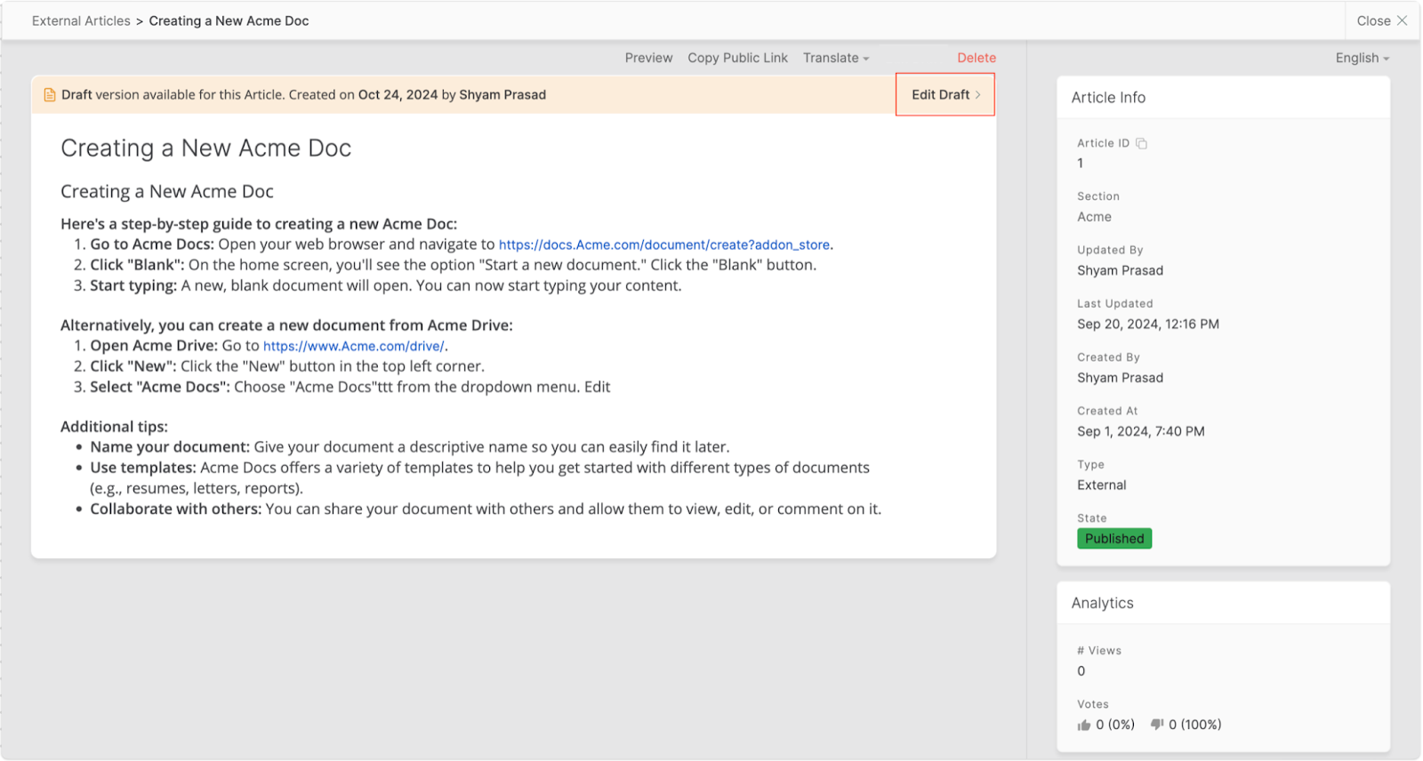Click the Analytics panel heading
1423x761 pixels.
(1102, 603)
